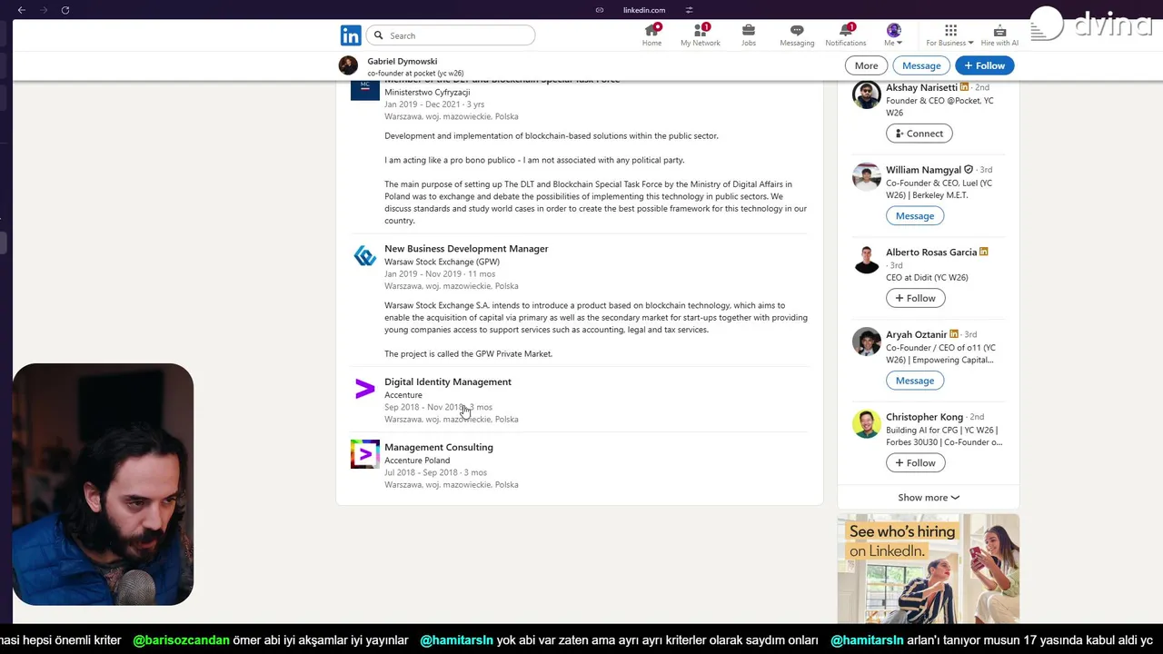The width and height of the screenshot is (1163, 654).
Task: Open Christopher Kong's profile name
Action: click(x=924, y=417)
